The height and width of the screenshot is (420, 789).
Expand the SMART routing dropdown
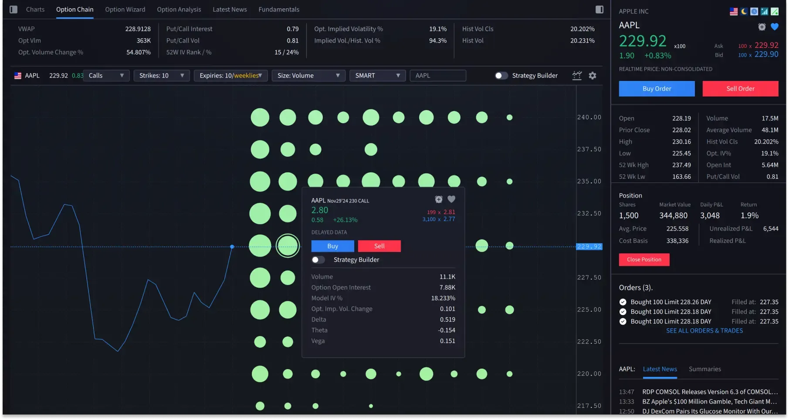click(377, 75)
